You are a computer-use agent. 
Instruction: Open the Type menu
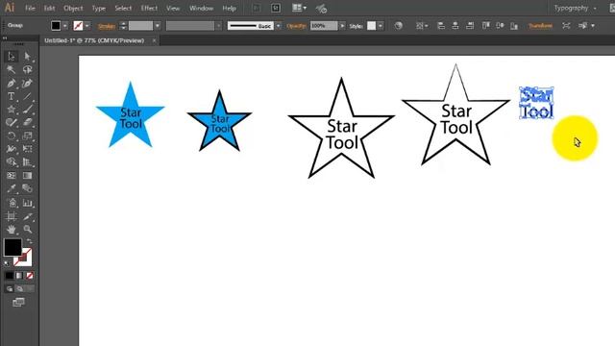98,9
